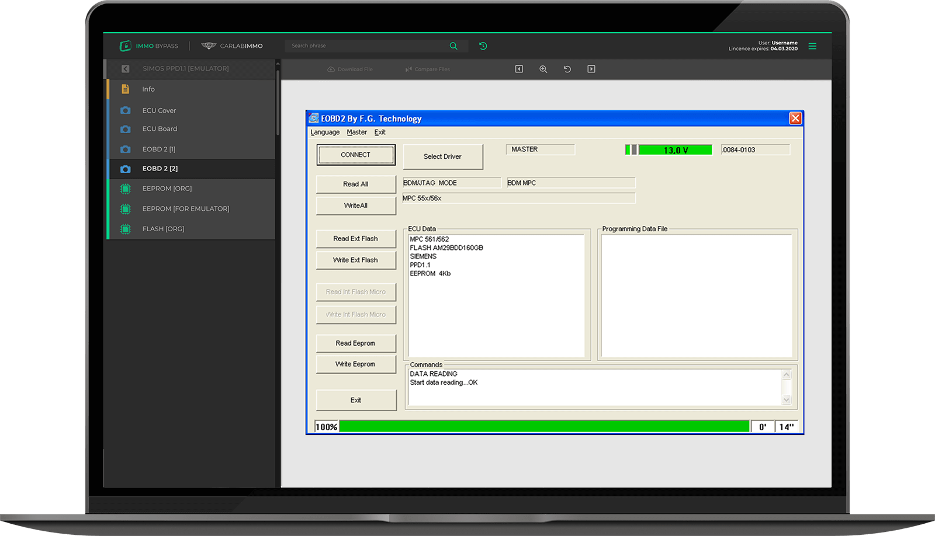
Task: Click the Write Ext Flash button
Action: pos(356,260)
